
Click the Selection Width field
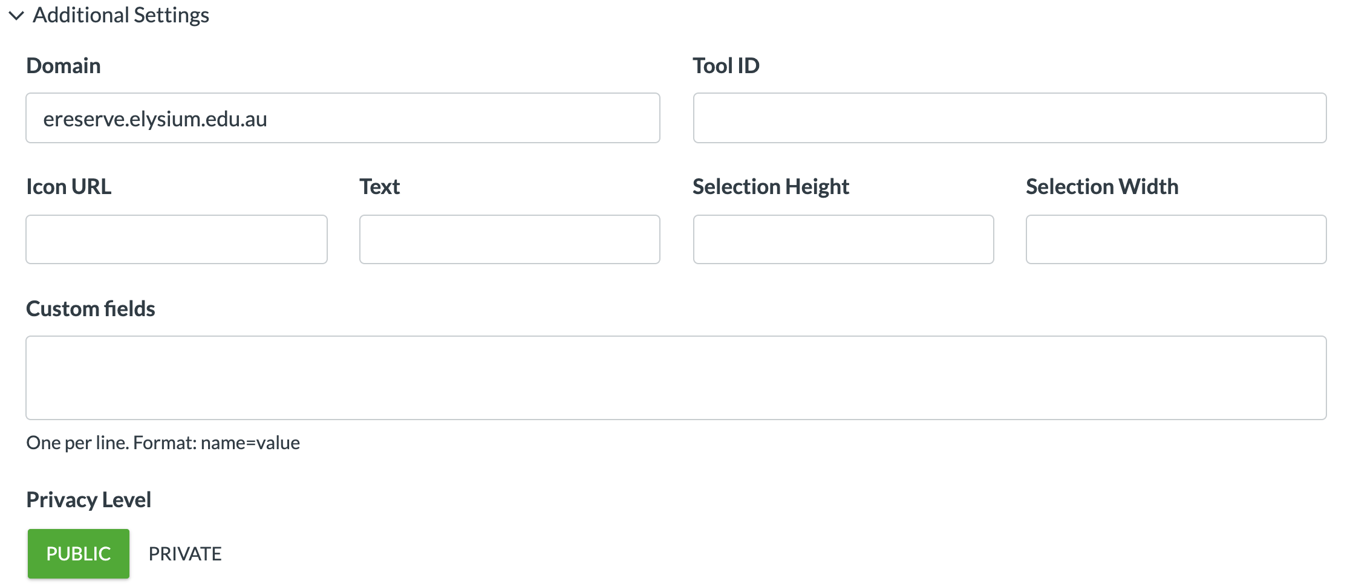(1175, 239)
